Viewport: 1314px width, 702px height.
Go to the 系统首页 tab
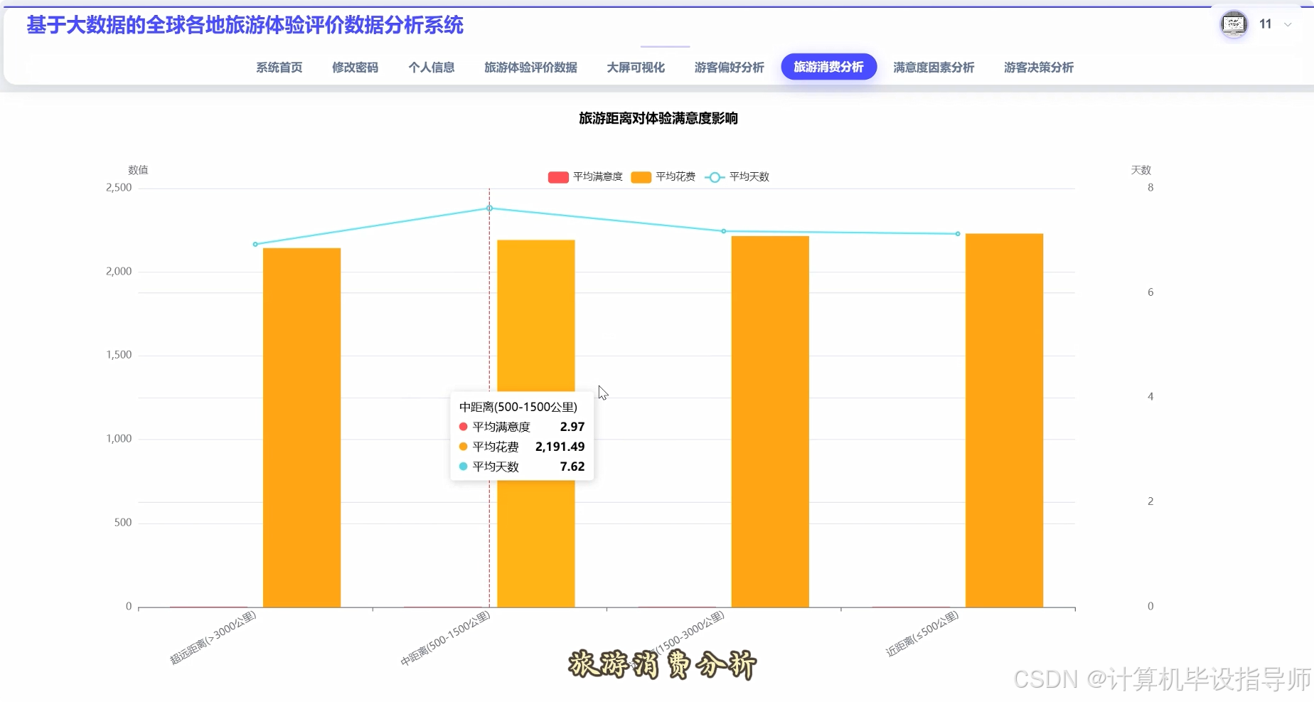(279, 67)
